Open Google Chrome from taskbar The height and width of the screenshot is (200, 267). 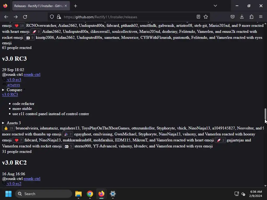pyautogui.click(x=90, y=194)
